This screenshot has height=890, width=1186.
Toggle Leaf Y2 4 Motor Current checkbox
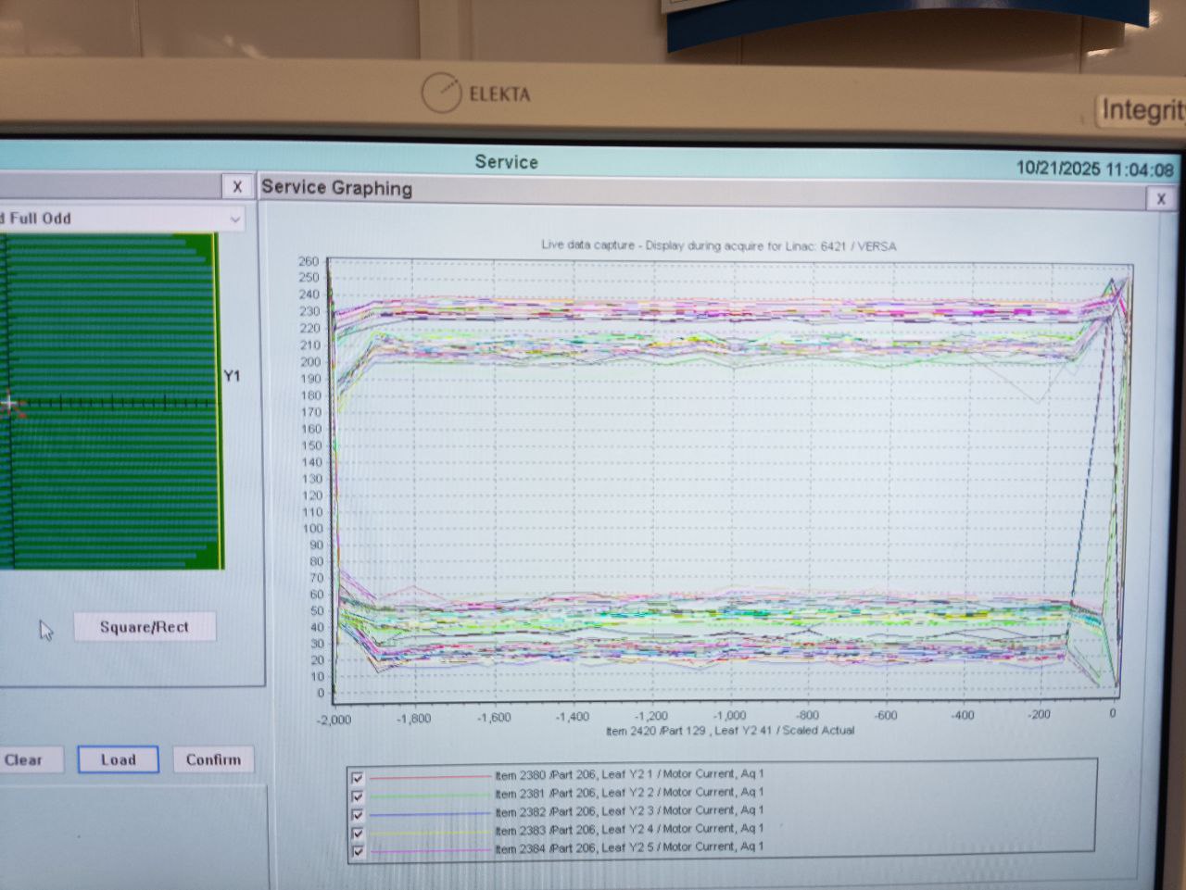(358, 833)
